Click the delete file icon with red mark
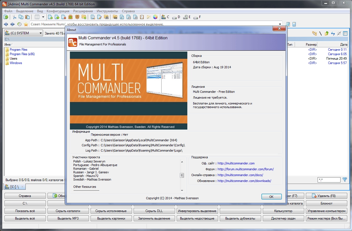The width and height of the screenshot is (352, 231). point(64,17)
